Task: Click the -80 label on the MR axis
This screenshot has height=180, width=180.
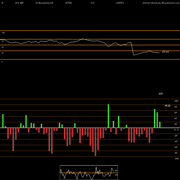Action: click(x=176, y=153)
